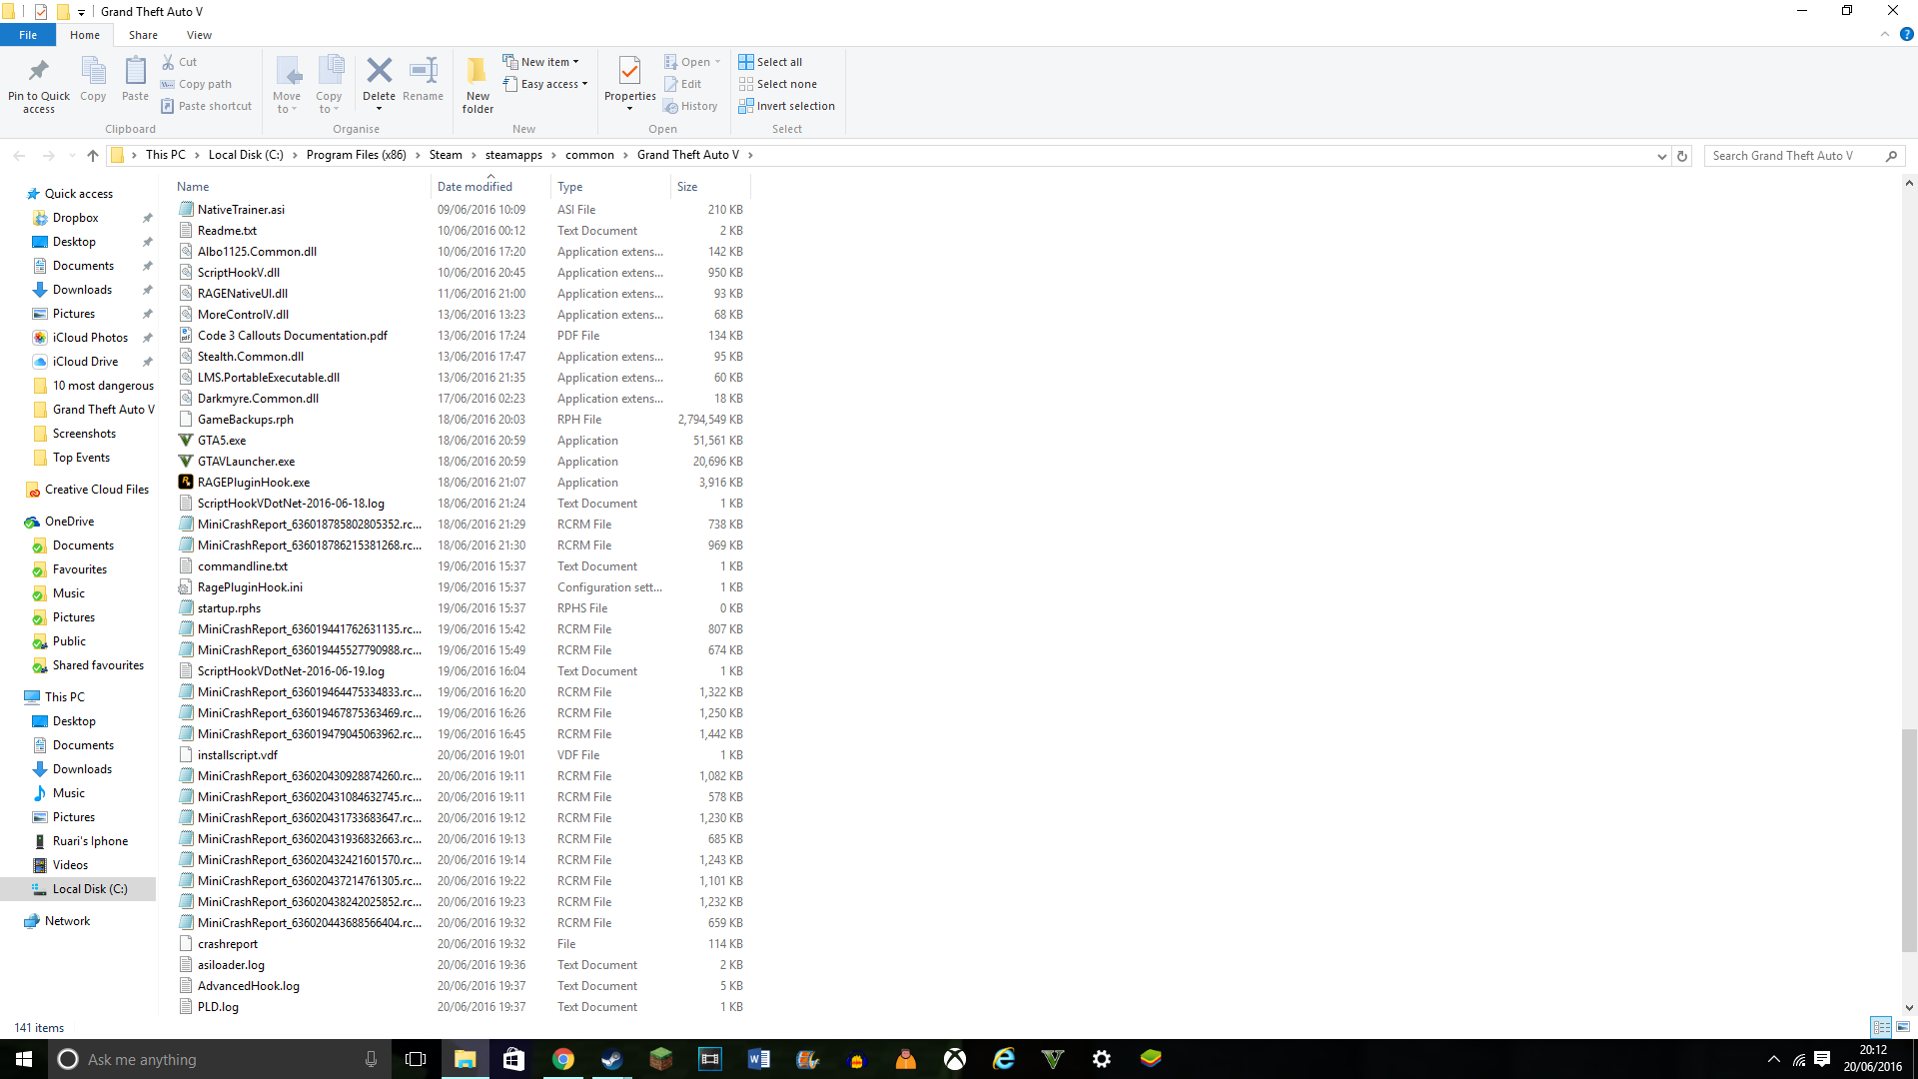Expand address bar history dropdown
Viewport: 1918px width, 1079px height.
click(x=1661, y=156)
